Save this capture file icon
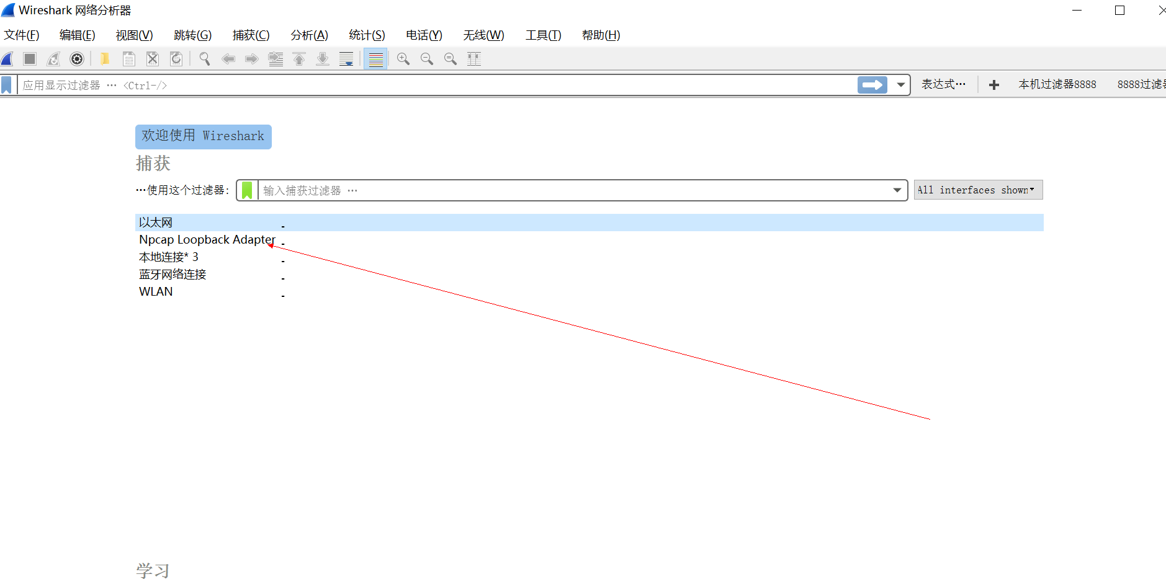1166x587 pixels. [x=128, y=59]
